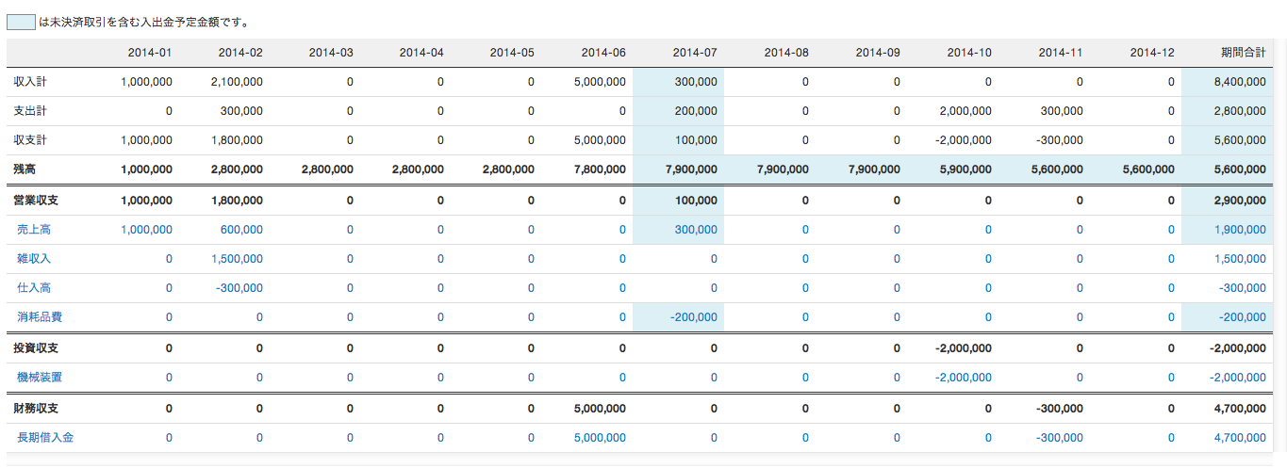Click 機械装置 period total -2,000,000
This screenshot has width=1287, height=468.
1238,378
